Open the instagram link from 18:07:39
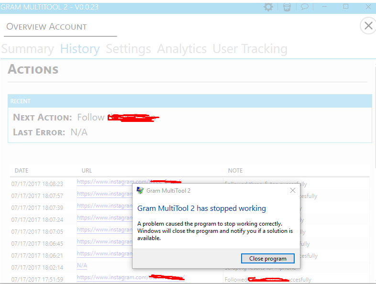Viewport: 376px width, 284px height. coord(105,206)
